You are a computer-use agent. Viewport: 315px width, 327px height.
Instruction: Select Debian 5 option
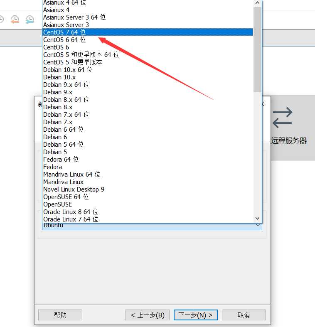[148, 152]
